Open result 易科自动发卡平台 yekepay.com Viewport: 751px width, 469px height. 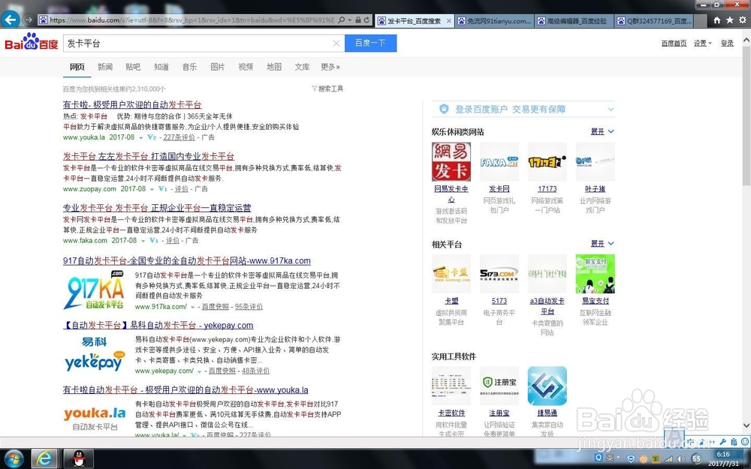158,326
